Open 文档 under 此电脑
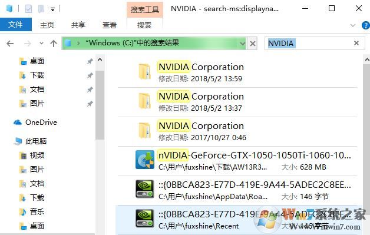Viewport: 370px width, 235px height. (x=37, y=184)
